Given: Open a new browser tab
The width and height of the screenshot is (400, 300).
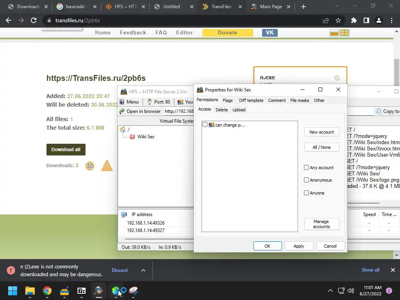Looking at the screenshot, I should [303, 7].
